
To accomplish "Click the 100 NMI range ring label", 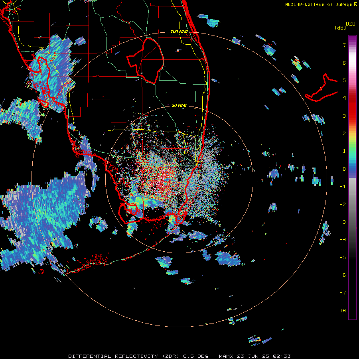I will tap(179, 32).
